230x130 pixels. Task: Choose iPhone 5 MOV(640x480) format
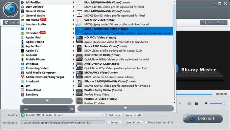tap(124, 83)
